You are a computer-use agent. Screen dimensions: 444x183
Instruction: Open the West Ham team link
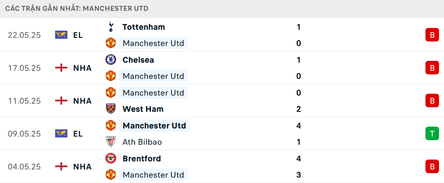(143, 109)
